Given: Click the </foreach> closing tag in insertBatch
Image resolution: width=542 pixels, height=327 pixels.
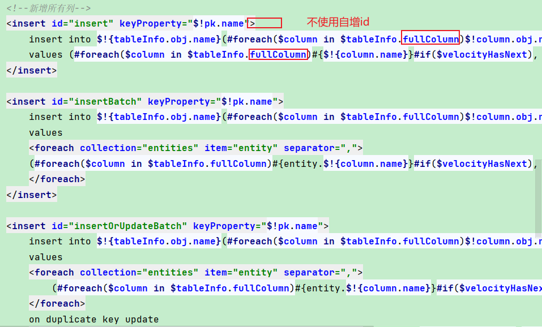Looking at the screenshot, I should tap(57, 179).
